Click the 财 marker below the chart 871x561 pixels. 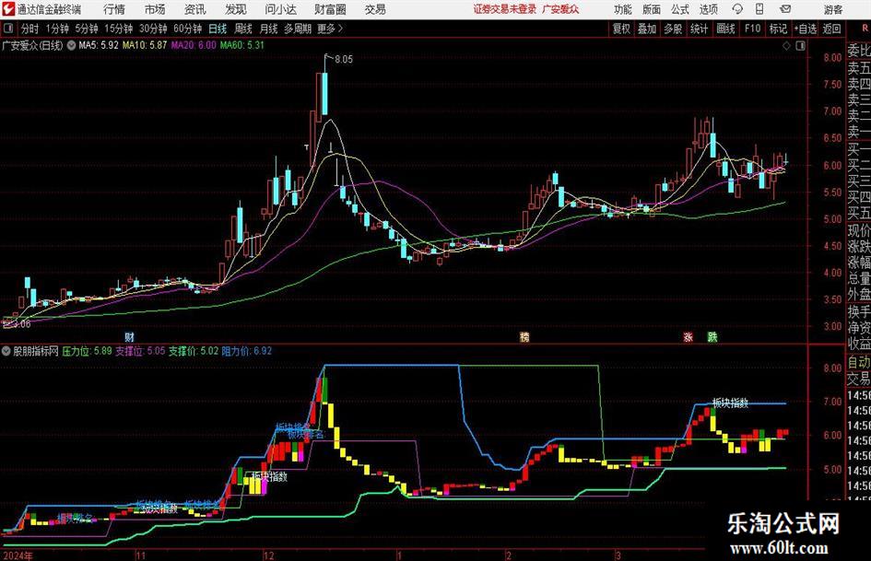tap(129, 336)
